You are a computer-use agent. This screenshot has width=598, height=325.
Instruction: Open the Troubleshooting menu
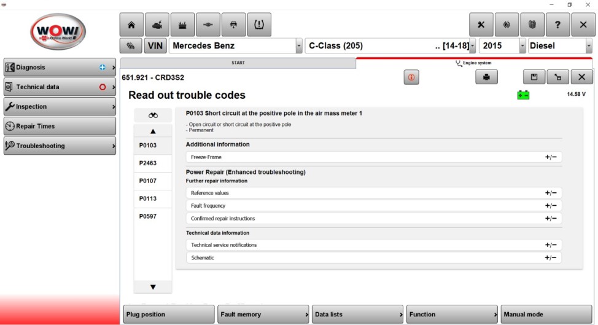60,146
